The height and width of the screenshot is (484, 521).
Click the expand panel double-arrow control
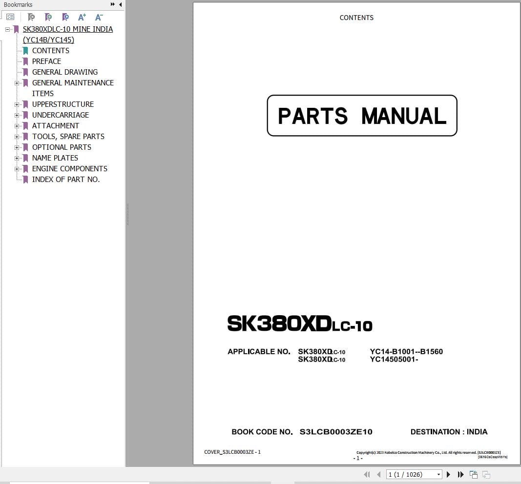[x=112, y=4]
